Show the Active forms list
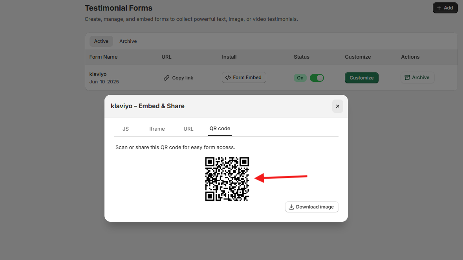The image size is (463, 260). coord(101,41)
